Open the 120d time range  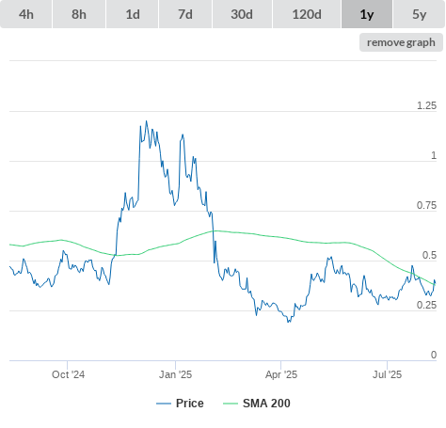307,14
